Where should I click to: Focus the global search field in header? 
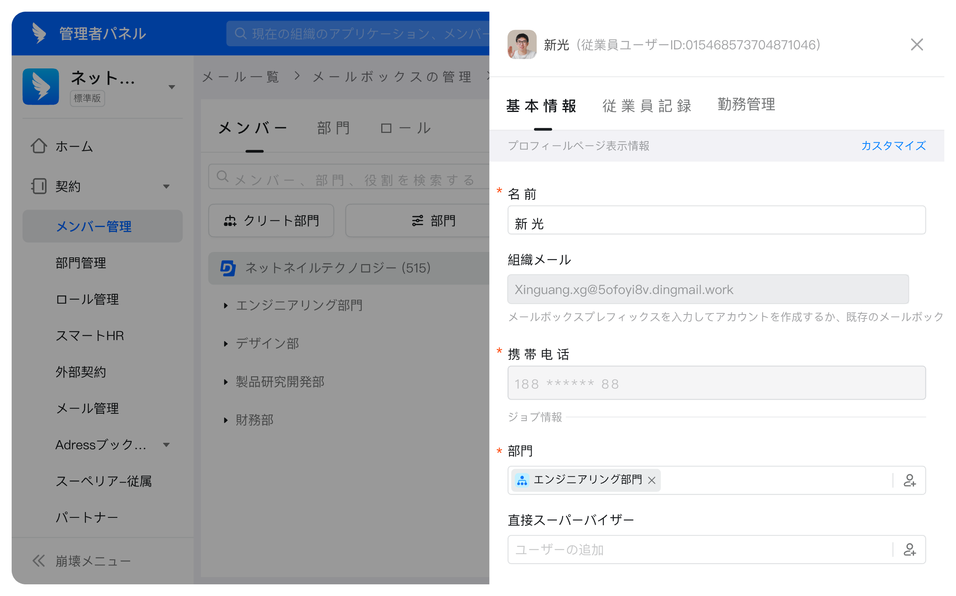click(358, 33)
